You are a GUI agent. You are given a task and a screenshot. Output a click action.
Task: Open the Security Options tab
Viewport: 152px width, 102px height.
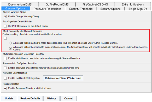coord(110,9)
